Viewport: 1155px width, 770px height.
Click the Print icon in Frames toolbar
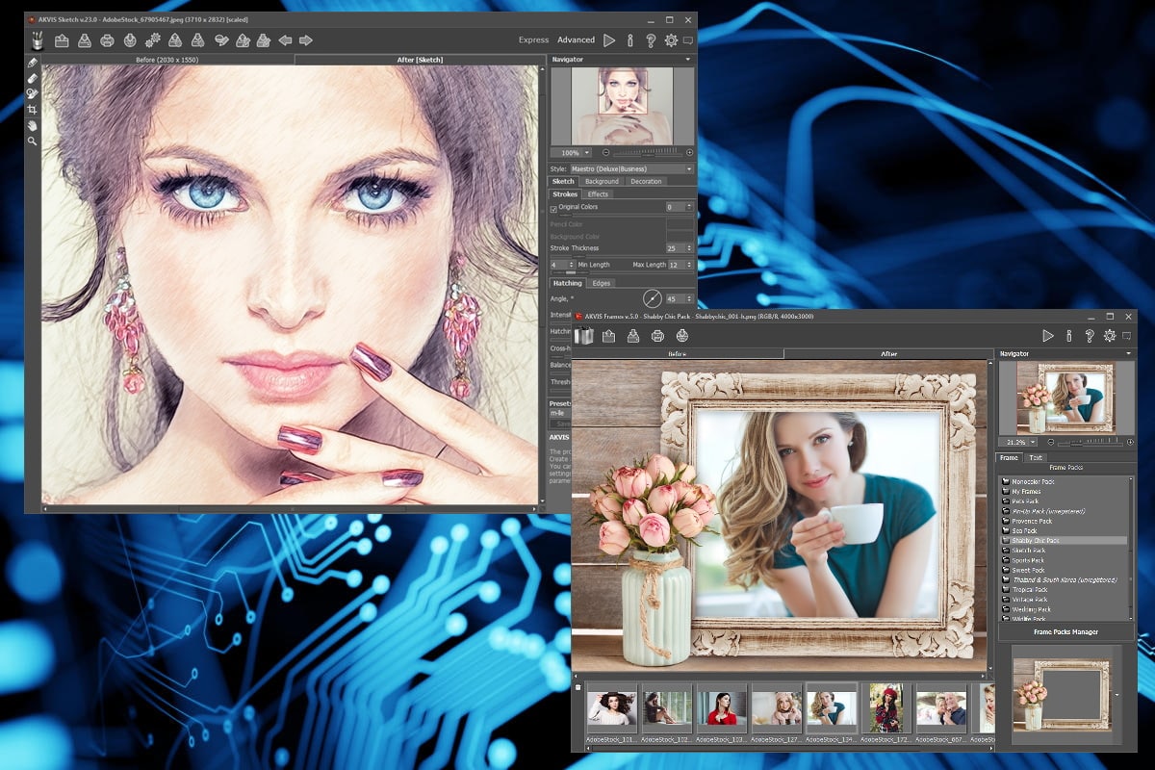pos(657,336)
